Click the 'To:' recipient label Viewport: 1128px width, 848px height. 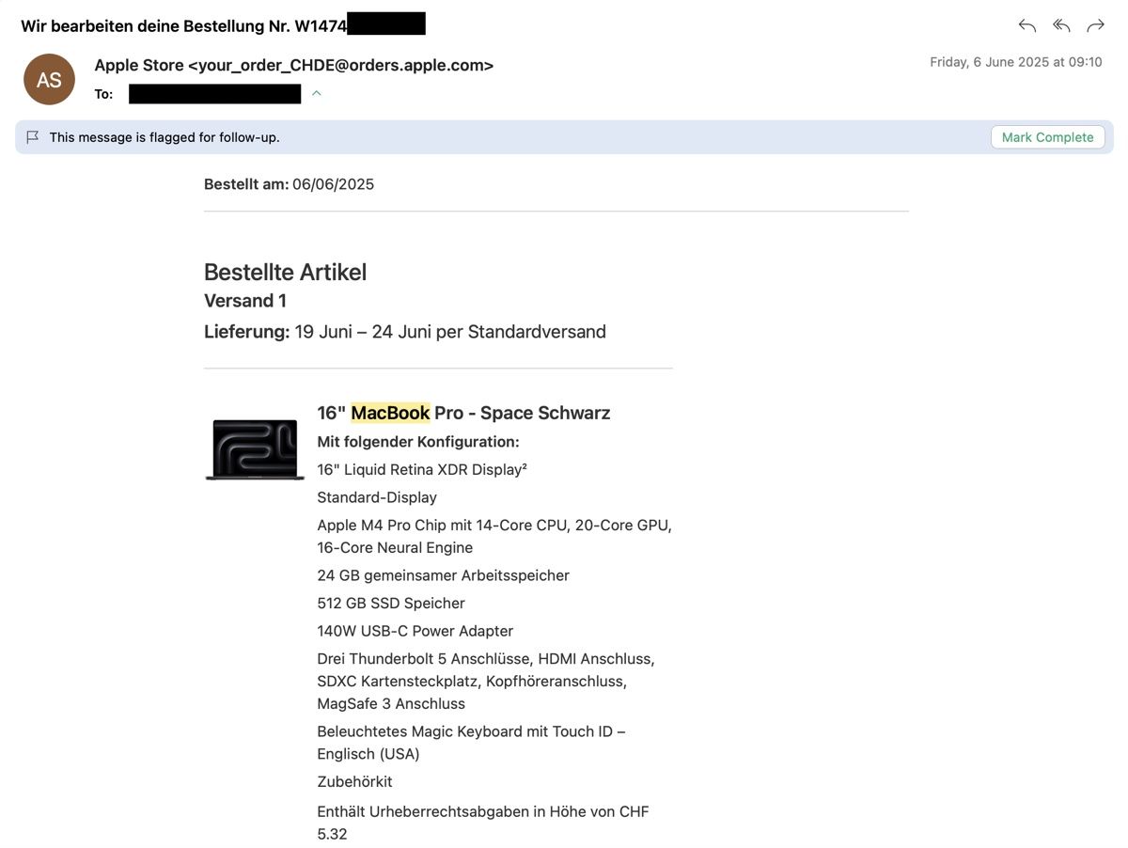[103, 94]
